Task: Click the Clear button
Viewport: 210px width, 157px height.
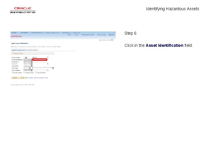Action: pos(22,78)
